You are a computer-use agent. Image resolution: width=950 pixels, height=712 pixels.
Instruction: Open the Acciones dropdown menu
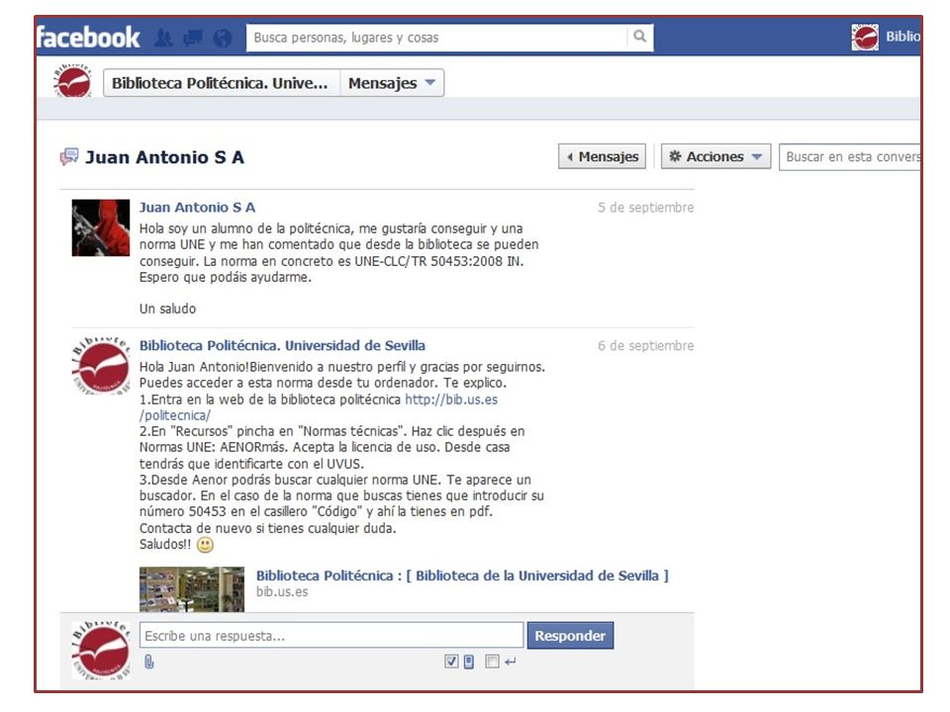[x=715, y=156]
